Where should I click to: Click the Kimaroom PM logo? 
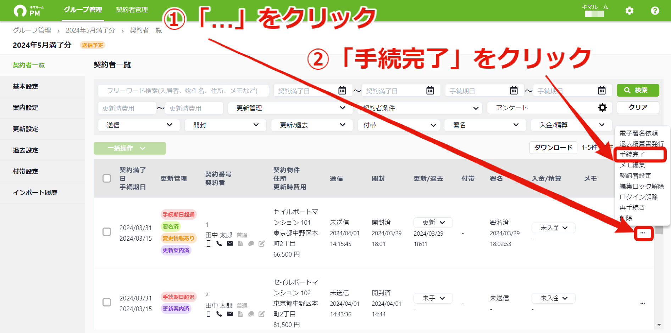tap(29, 11)
